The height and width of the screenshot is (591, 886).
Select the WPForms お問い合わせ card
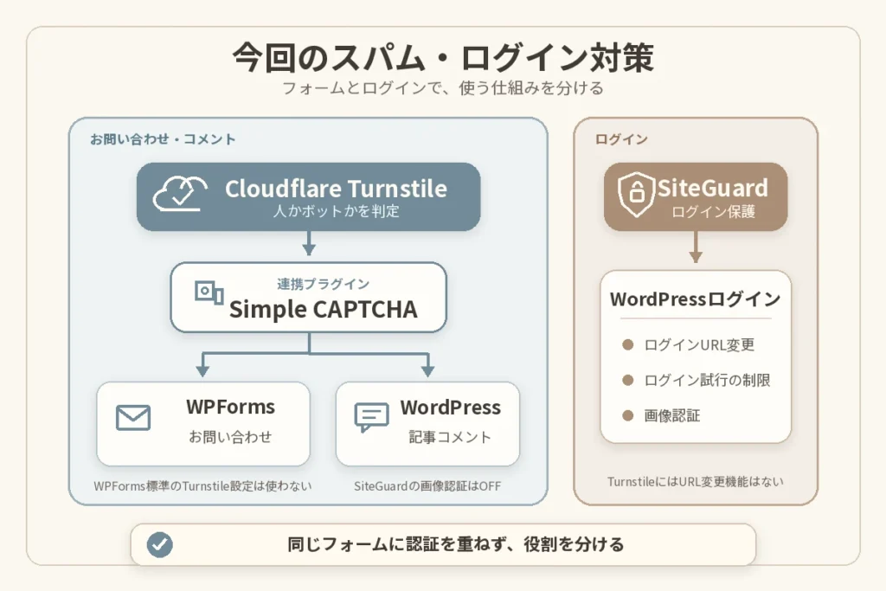[x=203, y=424]
